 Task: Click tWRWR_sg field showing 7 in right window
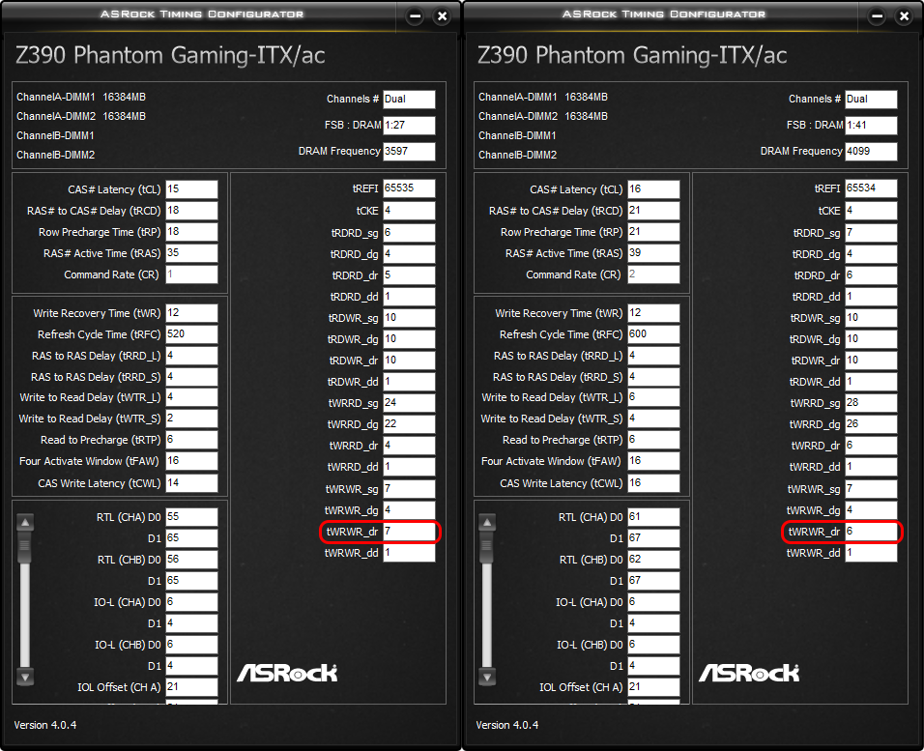click(x=871, y=489)
